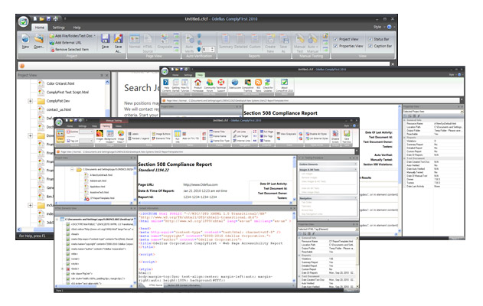Open the Add File/Folder/Test Doc dropdown

tap(73, 36)
